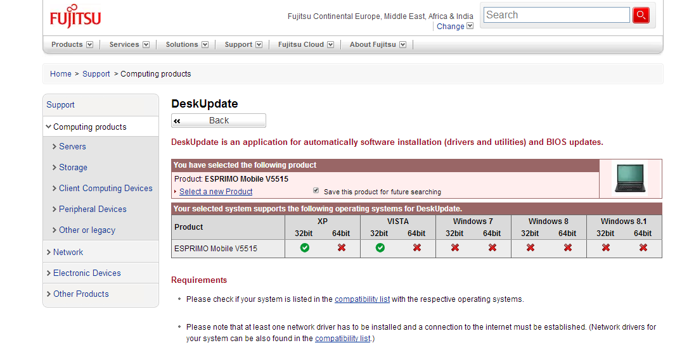
Task: Open the Services menu dropdown arrow
Action: (x=146, y=45)
